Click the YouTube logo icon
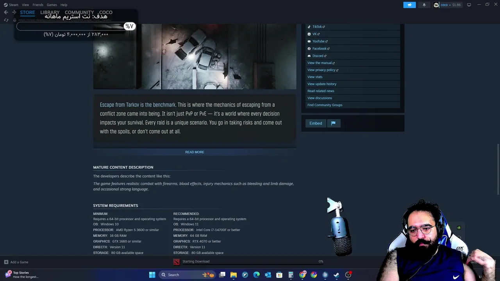The height and width of the screenshot is (281, 500). tap(309, 41)
